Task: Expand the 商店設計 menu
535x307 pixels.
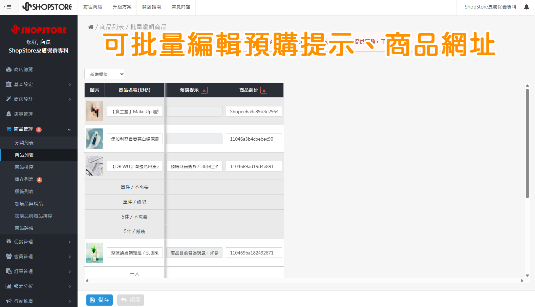Action: coord(39,99)
